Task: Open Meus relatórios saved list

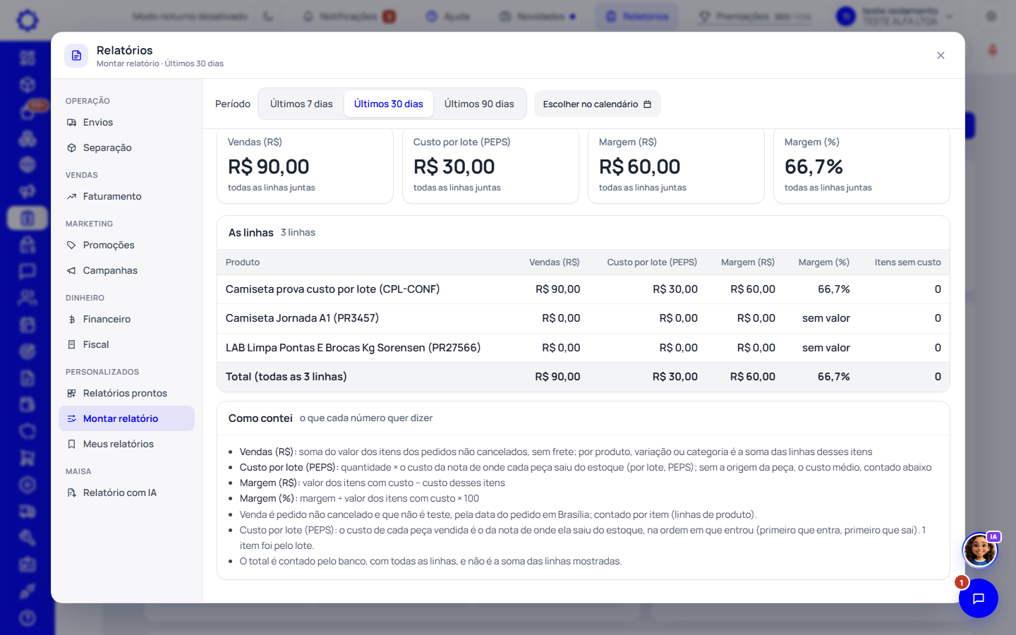Action: click(126, 444)
